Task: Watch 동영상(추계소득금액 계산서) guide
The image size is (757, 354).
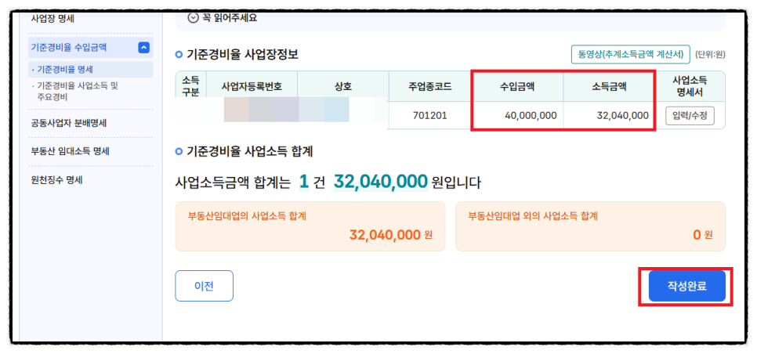Action: pyautogui.click(x=631, y=55)
